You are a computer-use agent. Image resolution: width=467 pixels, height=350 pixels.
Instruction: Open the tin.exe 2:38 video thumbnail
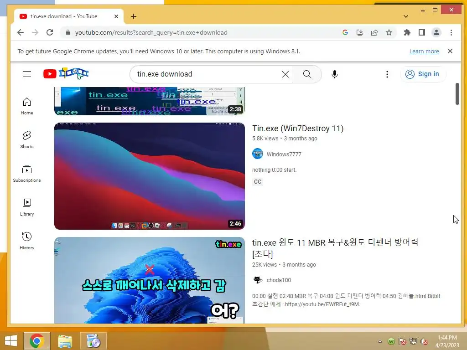(150, 101)
